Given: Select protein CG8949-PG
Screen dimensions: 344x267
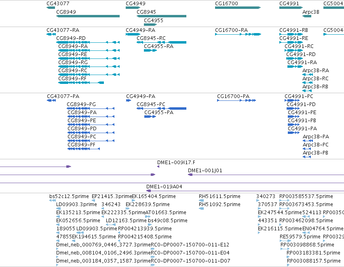Looking at the screenshot, I should (x=81, y=104).
